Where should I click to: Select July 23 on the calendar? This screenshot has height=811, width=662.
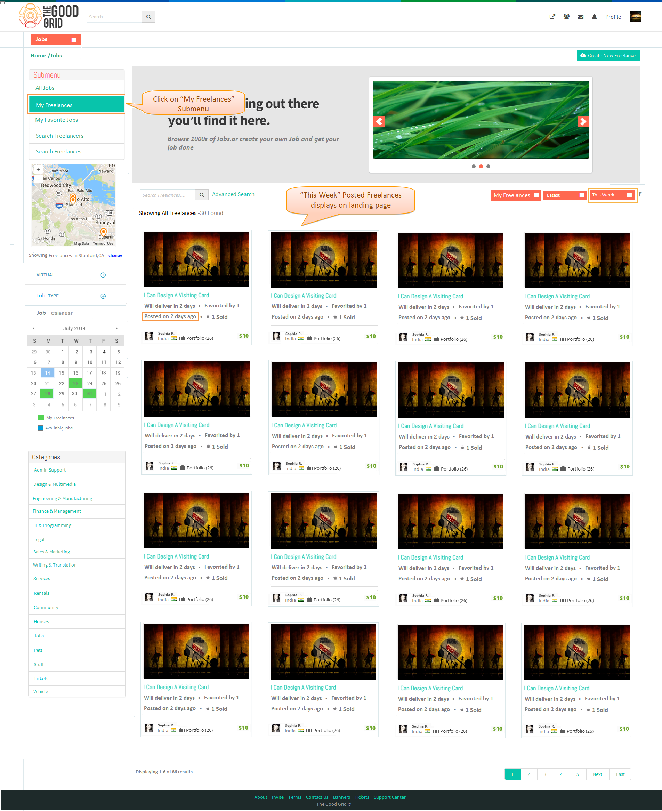75,383
